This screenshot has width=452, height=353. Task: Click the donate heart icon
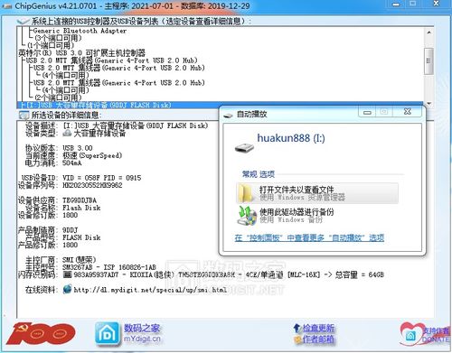click(411, 335)
